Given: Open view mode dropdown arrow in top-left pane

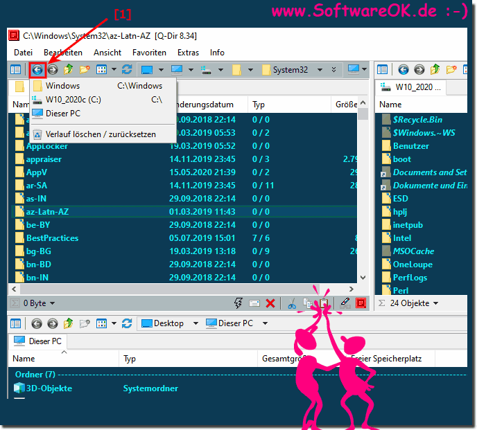Looking at the screenshot, I should click(x=114, y=70).
